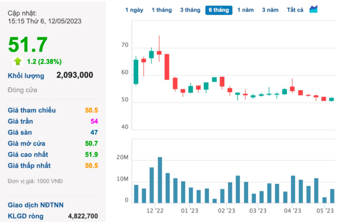This screenshot has height=222, width=340.
Task: Click the current price 51.7 figure
Action: click(28, 45)
